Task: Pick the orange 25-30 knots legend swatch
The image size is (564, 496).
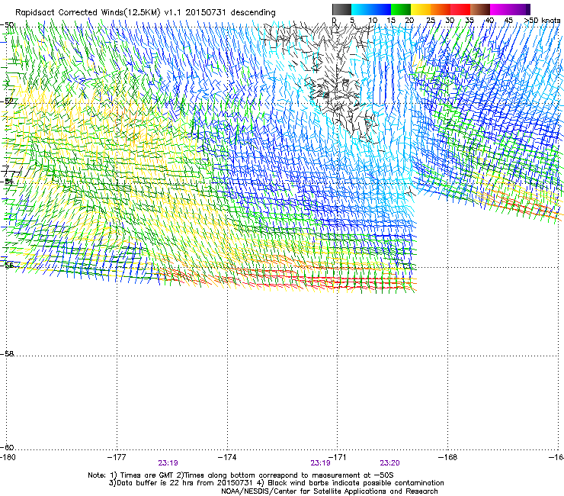Action: click(441, 9)
